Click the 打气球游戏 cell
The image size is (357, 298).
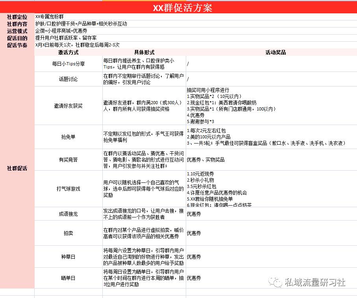point(68,189)
